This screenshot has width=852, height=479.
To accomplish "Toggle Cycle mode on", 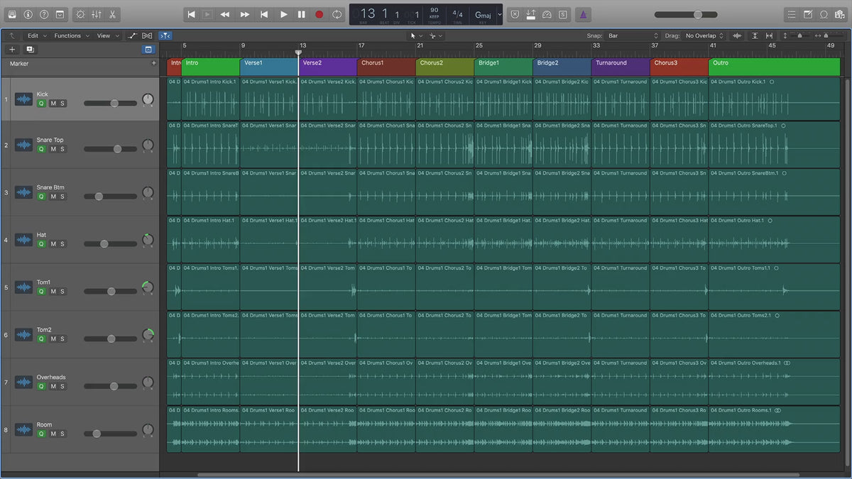I will (337, 14).
